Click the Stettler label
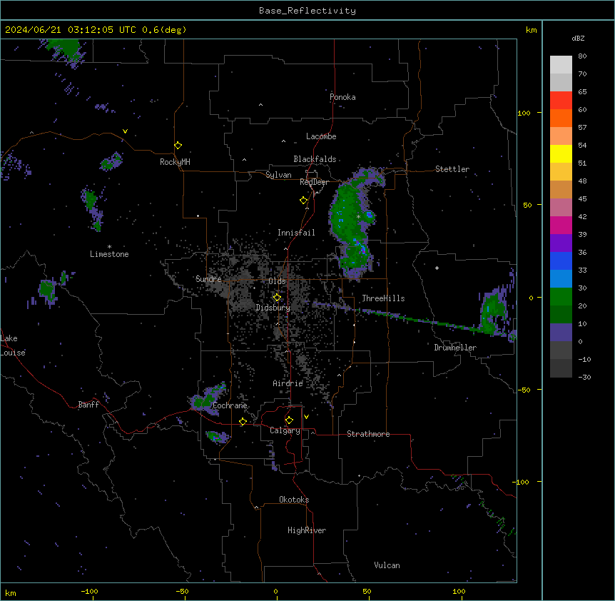The height and width of the screenshot is (601, 615). pyautogui.click(x=452, y=169)
